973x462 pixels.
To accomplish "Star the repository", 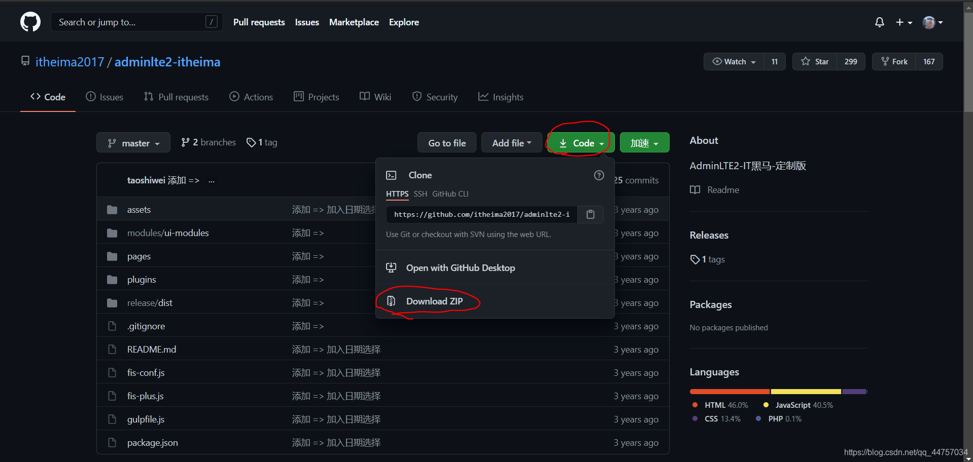I will (815, 62).
